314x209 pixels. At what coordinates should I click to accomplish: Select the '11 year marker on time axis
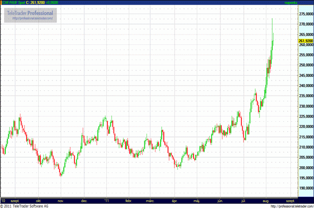107,200
